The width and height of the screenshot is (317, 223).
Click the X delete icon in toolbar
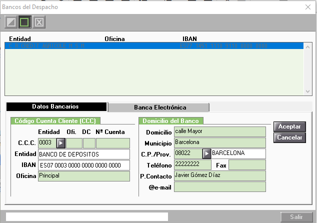click(x=39, y=22)
